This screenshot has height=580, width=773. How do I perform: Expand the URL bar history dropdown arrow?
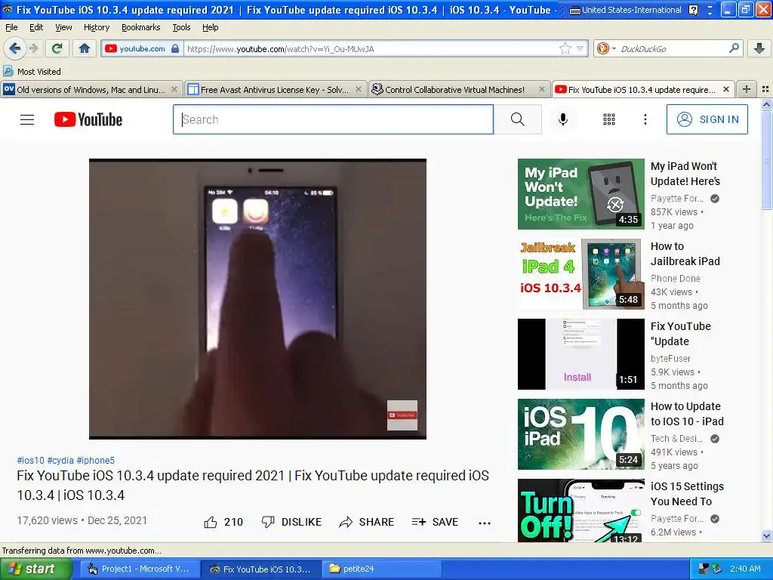coord(581,48)
